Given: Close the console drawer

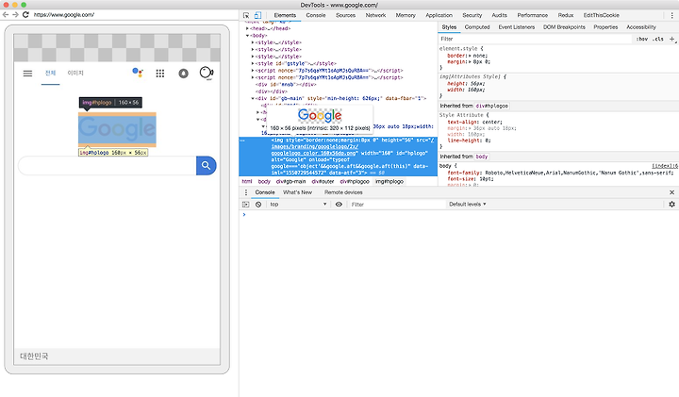Looking at the screenshot, I should click(671, 192).
